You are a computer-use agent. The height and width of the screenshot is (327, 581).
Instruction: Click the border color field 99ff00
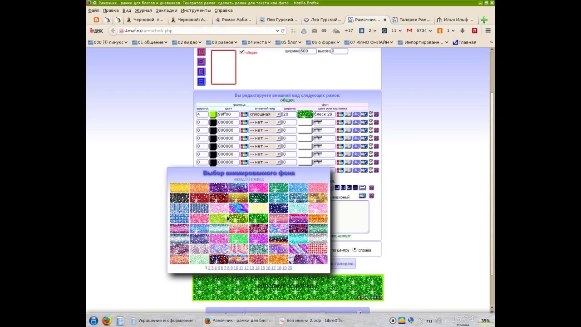pyautogui.click(x=228, y=114)
